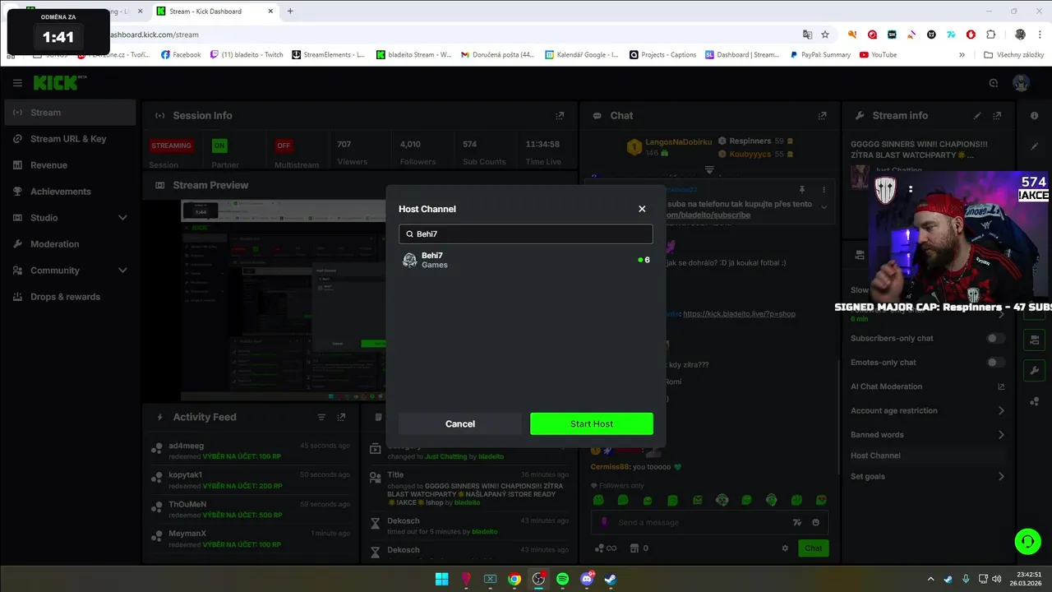Toggle Subscribers-only chat switch
Screen dimensions: 1052x592
click(x=995, y=339)
